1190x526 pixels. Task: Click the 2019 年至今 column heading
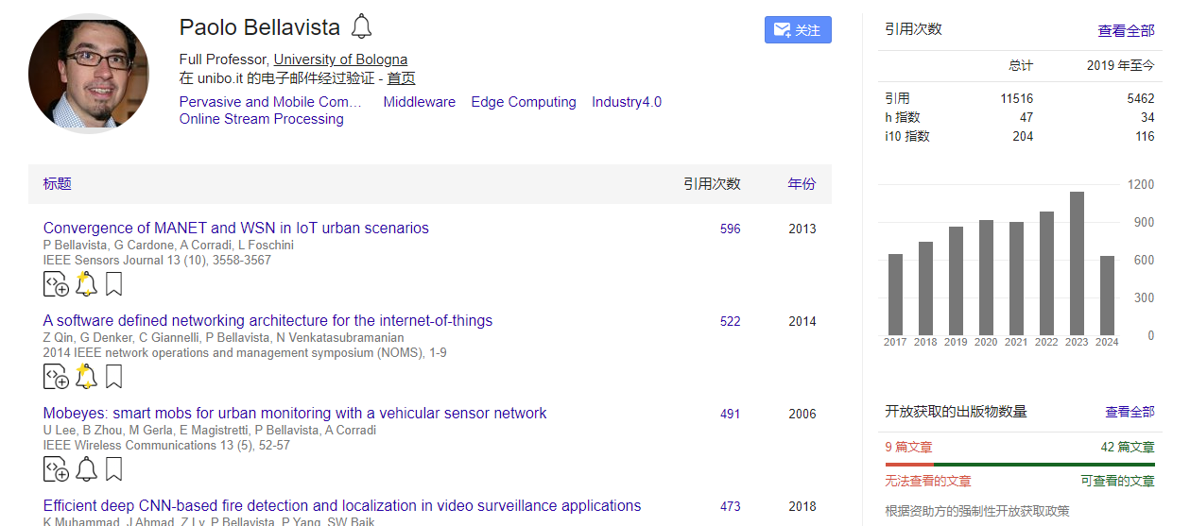(1120, 65)
